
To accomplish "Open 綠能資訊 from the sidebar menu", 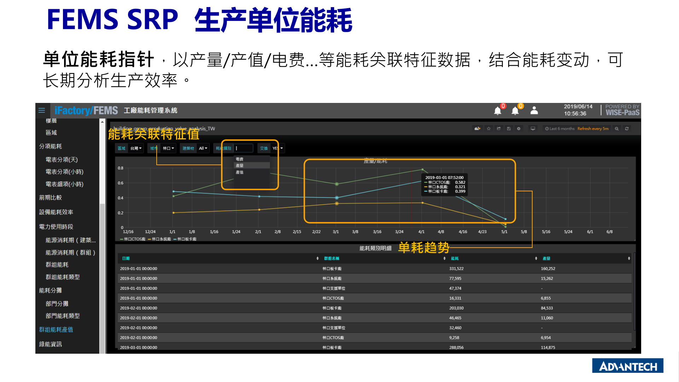I will tap(51, 344).
